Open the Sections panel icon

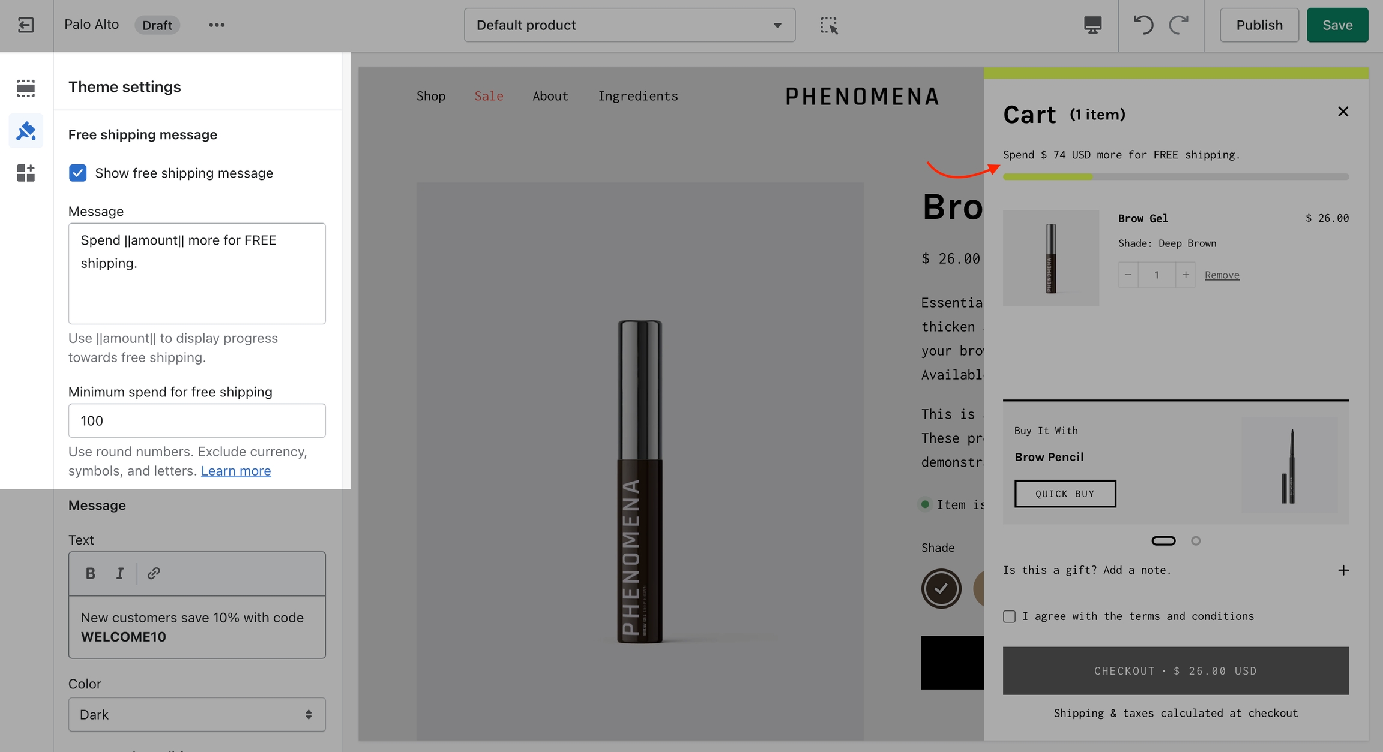click(26, 88)
